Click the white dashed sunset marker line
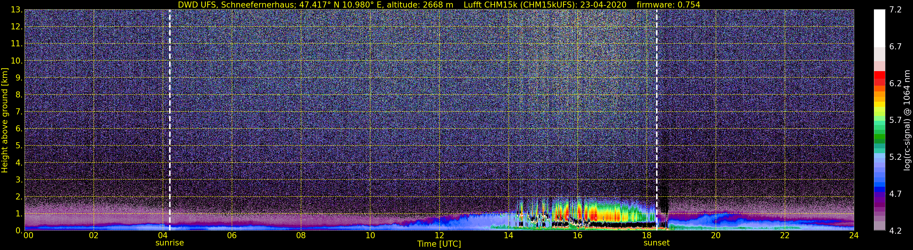This screenshot has height=250, width=913. pyautogui.click(x=657, y=120)
